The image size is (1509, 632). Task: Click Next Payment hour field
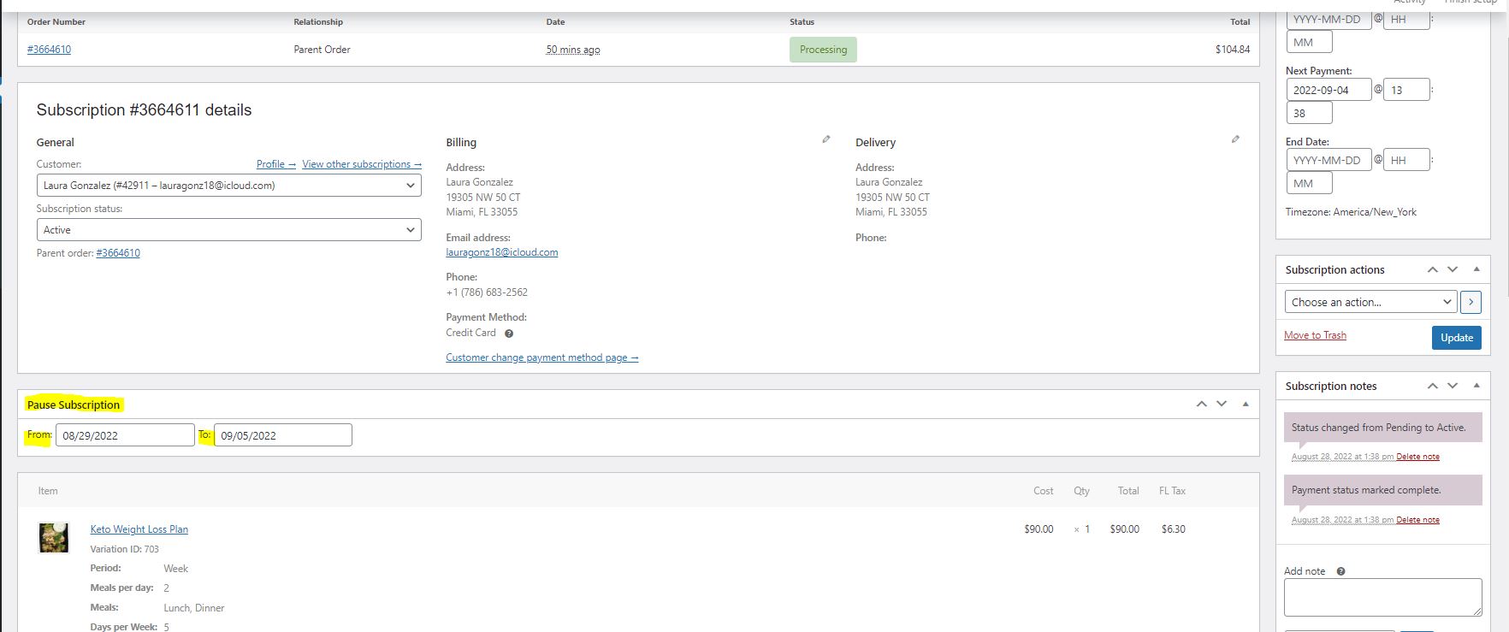tap(1407, 90)
